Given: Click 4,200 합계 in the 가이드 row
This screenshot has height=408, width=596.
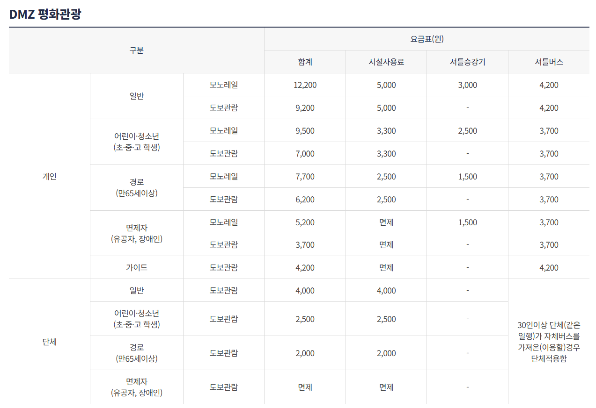Looking at the screenshot, I should click(305, 268).
